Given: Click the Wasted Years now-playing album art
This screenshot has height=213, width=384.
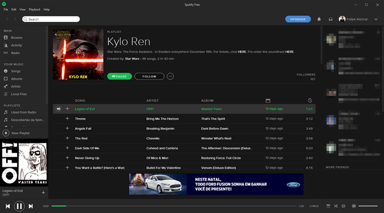Looking at the screenshot, I should pyautogui.click(x=24, y=163).
